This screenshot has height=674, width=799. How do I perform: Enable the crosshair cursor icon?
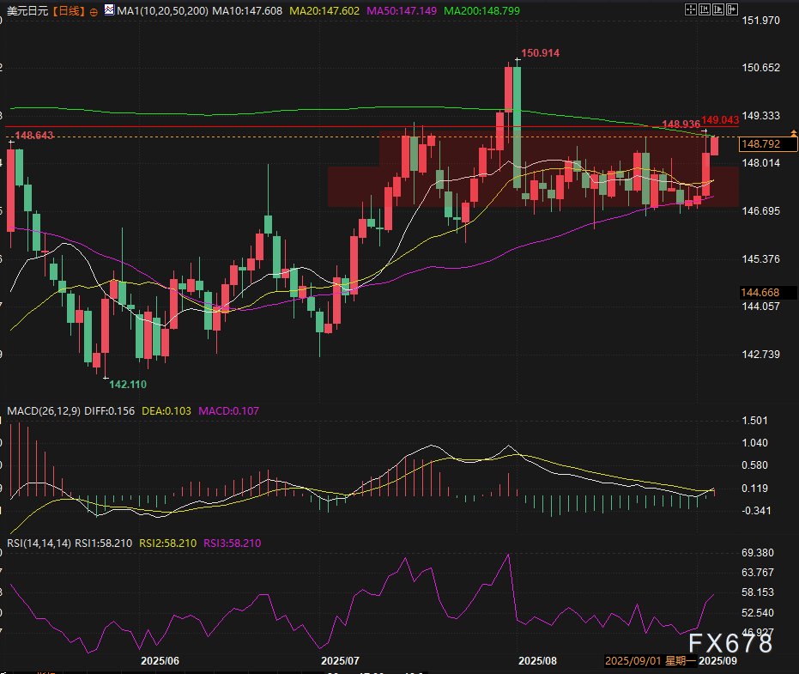pyautogui.click(x=692, y=10)
